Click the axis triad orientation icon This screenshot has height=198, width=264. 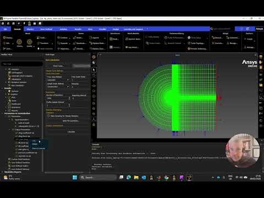tap(94, 119)
